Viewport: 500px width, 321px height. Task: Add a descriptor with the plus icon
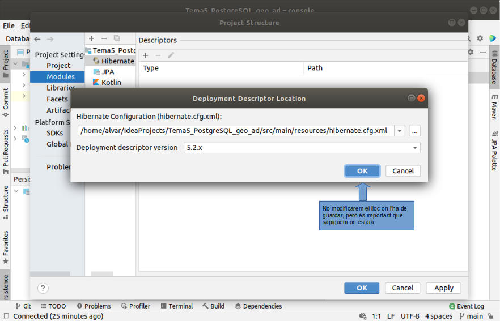pos(145,55)
